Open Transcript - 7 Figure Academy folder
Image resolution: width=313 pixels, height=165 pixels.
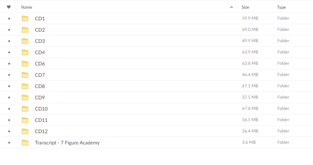(67, 143)
